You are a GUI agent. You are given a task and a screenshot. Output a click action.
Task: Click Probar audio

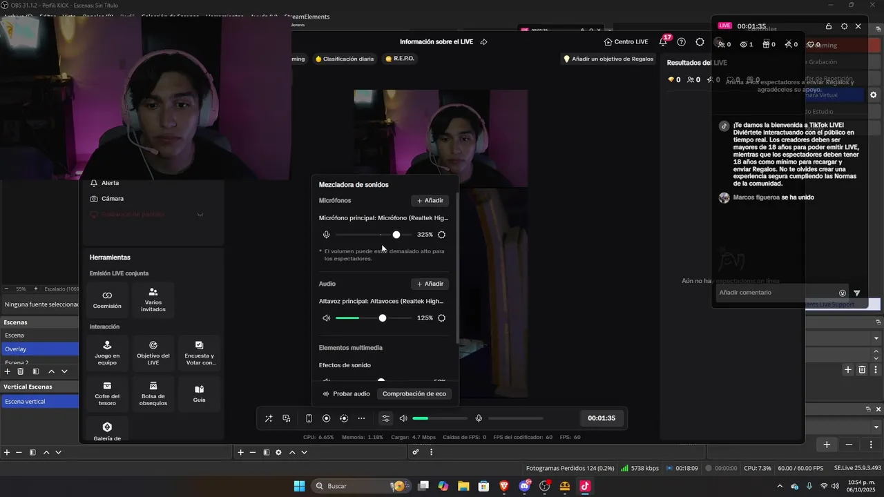(346, 393)
